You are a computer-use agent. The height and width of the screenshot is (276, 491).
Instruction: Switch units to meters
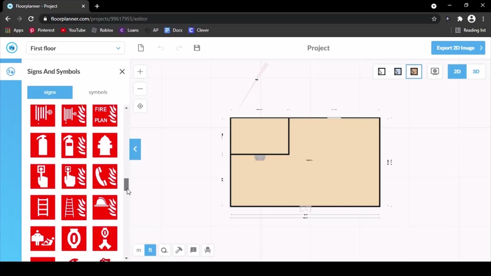(139, 250)
